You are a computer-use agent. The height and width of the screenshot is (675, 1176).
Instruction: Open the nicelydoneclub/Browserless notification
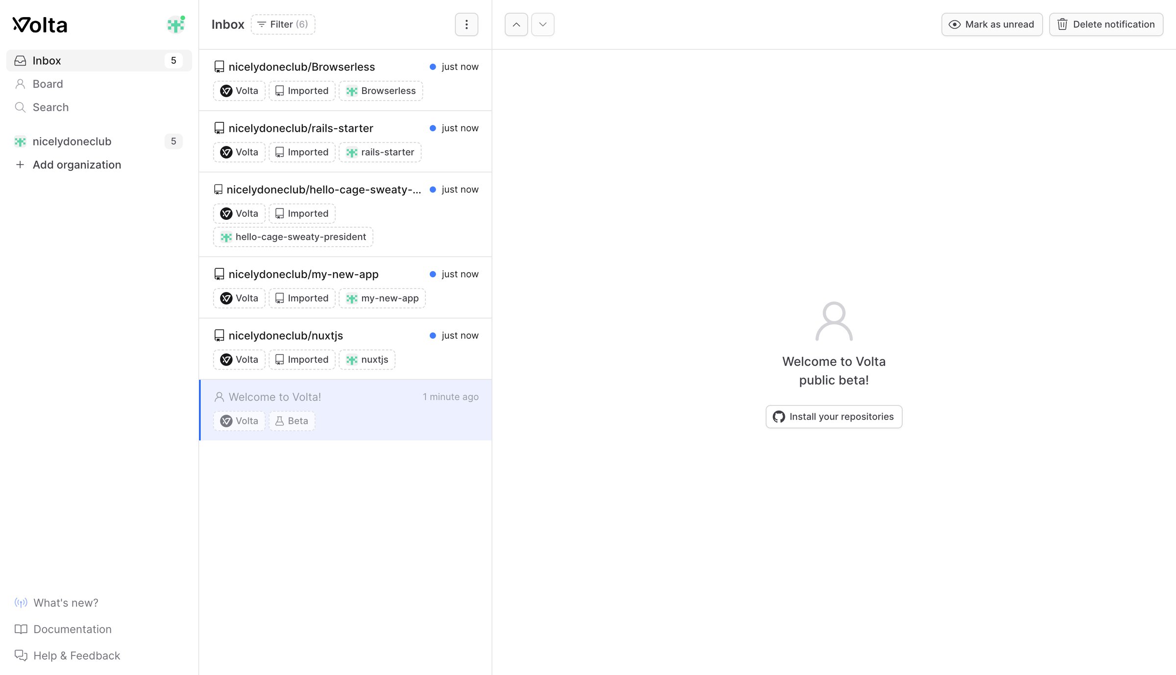click(x=345, y=80)
